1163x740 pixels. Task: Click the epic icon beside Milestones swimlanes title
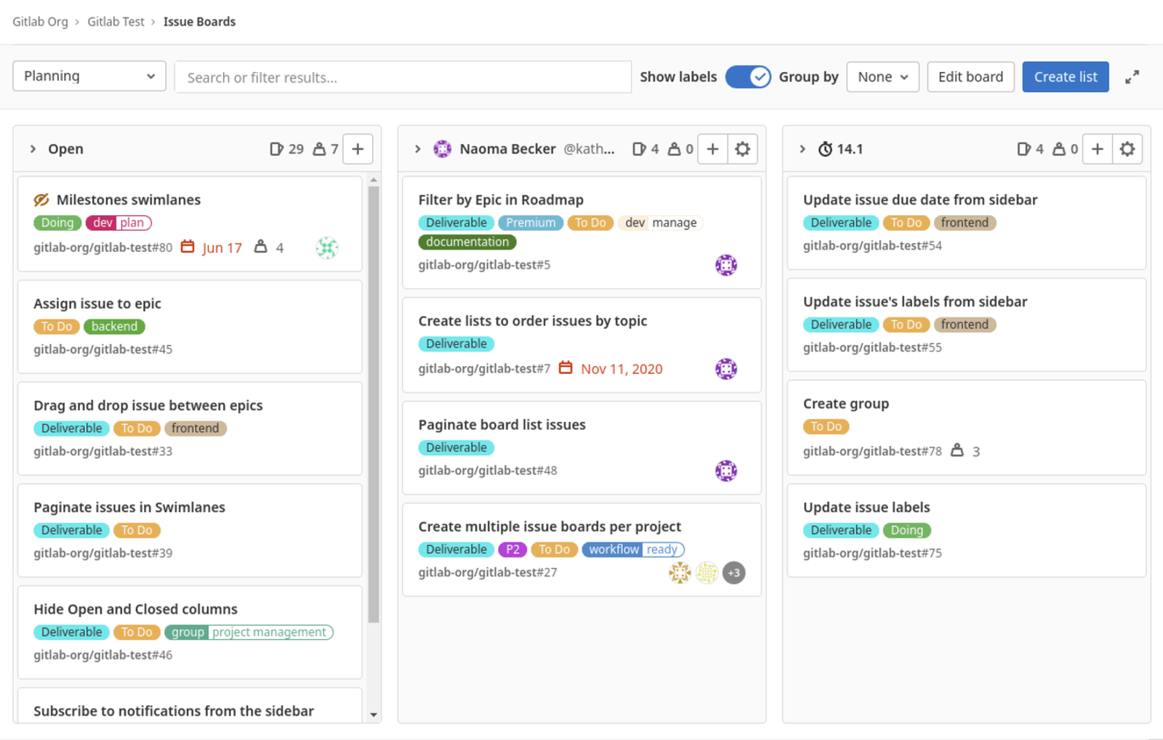point(41,199)
